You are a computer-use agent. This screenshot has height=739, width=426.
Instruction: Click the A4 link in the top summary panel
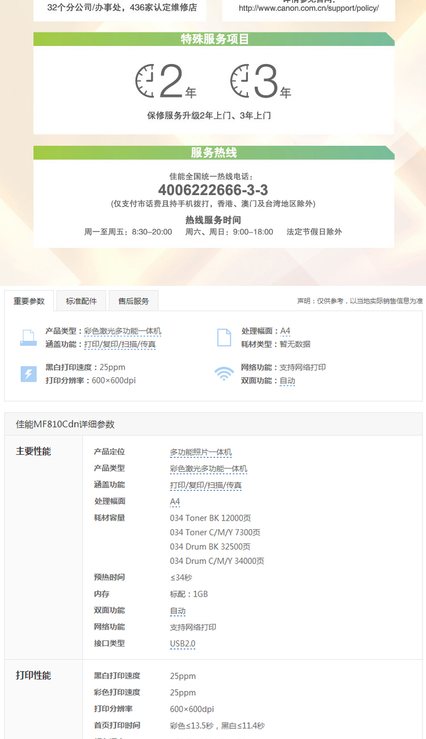[x=285, y=331]
